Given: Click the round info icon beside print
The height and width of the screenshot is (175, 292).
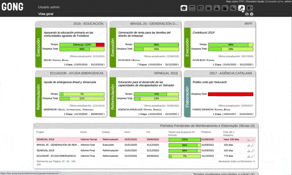Looking at the screenshot, I should 252,14.
